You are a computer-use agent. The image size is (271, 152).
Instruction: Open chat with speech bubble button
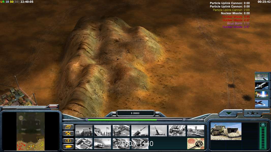(x=68, y=147)
